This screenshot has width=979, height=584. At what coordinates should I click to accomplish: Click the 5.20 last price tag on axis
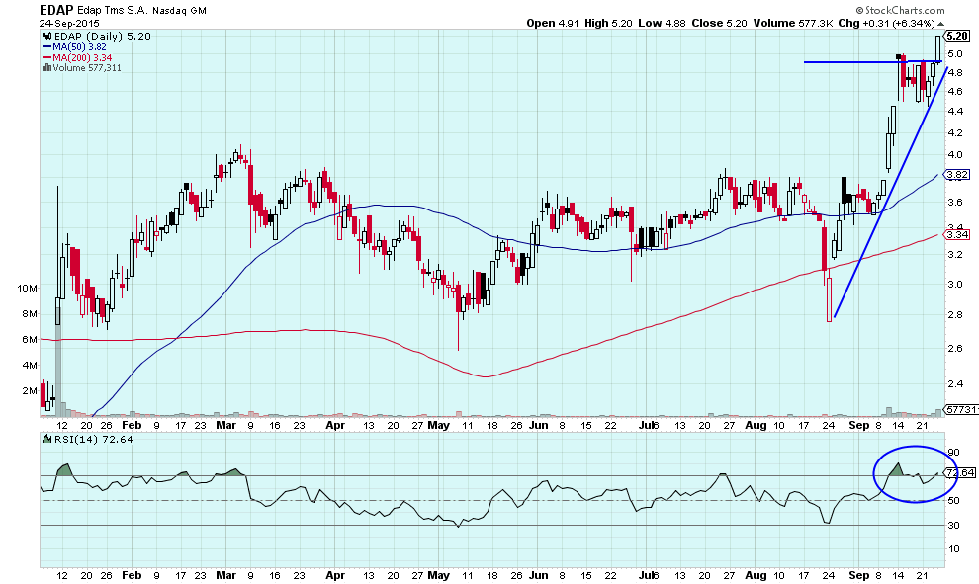coord(958,37)
